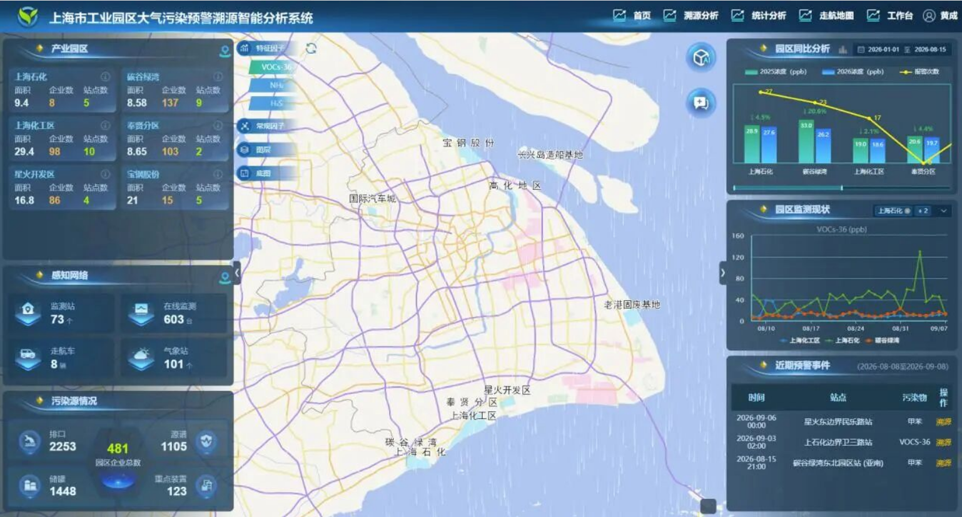The height and width of the screenshot is (517, 962).
Task: Toggle the H₂S factor layer
Action: (x=271, y=103)
